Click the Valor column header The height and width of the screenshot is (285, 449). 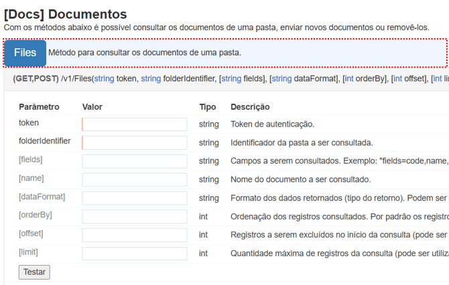pyautogui.click(x=92, y=107)
